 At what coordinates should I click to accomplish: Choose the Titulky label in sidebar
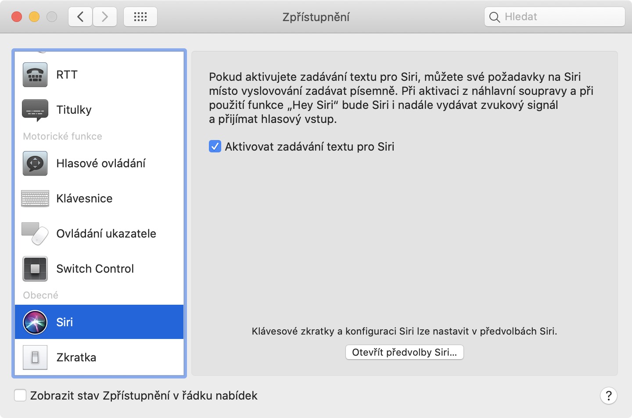pyautogui.click(x=74, y=110)
